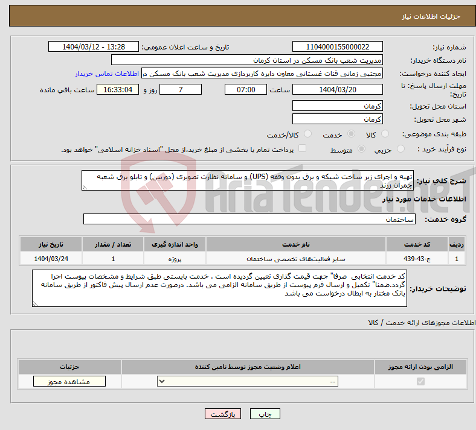This screenshot has height=430, width=476.
Task: Click the جزئیات column header
Action: tap(69, 367)
